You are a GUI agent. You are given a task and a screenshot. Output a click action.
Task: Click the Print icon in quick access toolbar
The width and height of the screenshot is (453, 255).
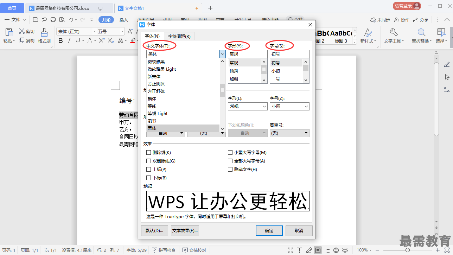[x=53, y=20]
